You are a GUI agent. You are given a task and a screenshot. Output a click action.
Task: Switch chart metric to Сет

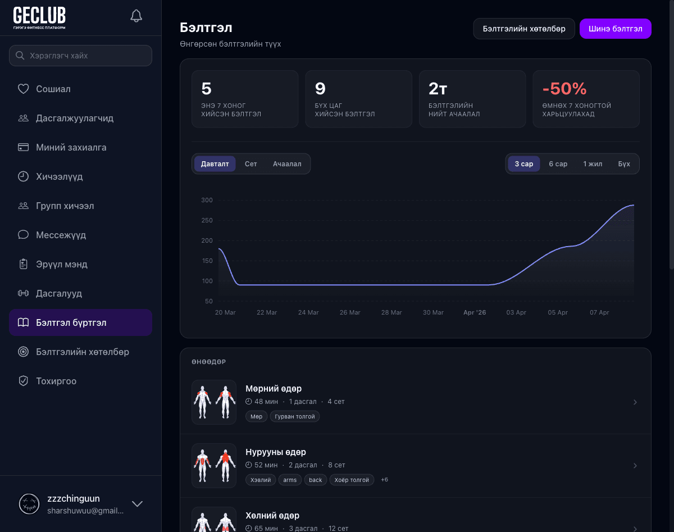tap(251, 164)
